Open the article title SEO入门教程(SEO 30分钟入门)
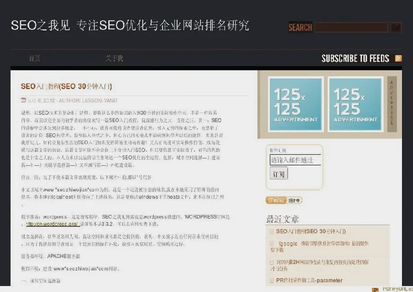Image resolution: width=413 pixels, height=292 pixels. [x=67, y=86]
